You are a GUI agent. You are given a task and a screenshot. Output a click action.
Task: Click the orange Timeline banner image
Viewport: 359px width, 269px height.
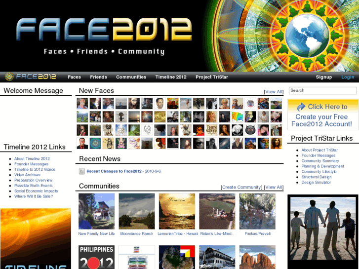[36, 239]
